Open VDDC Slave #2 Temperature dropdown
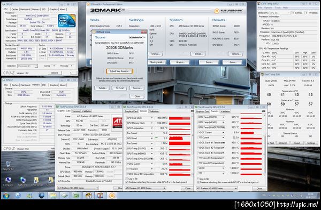321x210 pixels. 223,148
